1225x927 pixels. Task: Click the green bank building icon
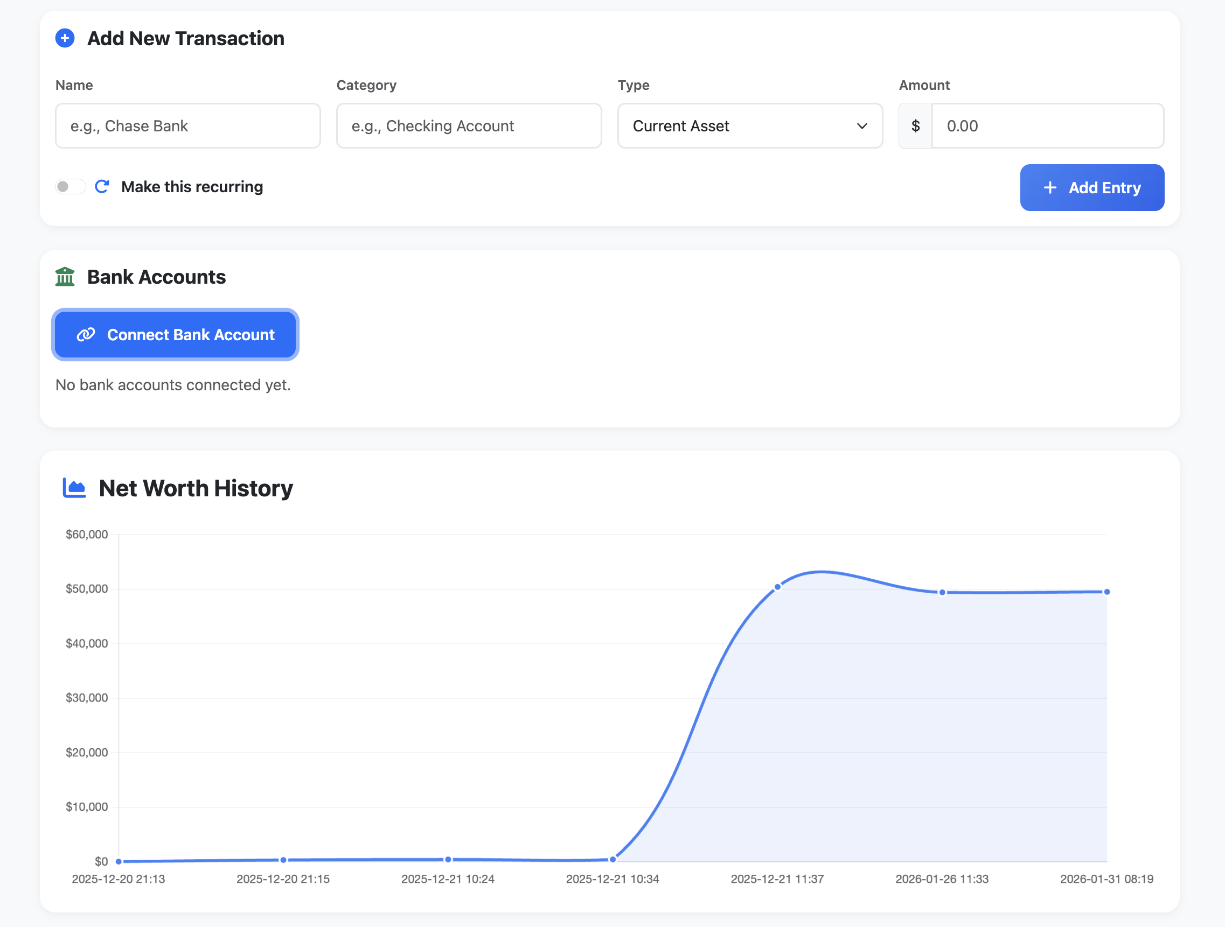(65, 277)
